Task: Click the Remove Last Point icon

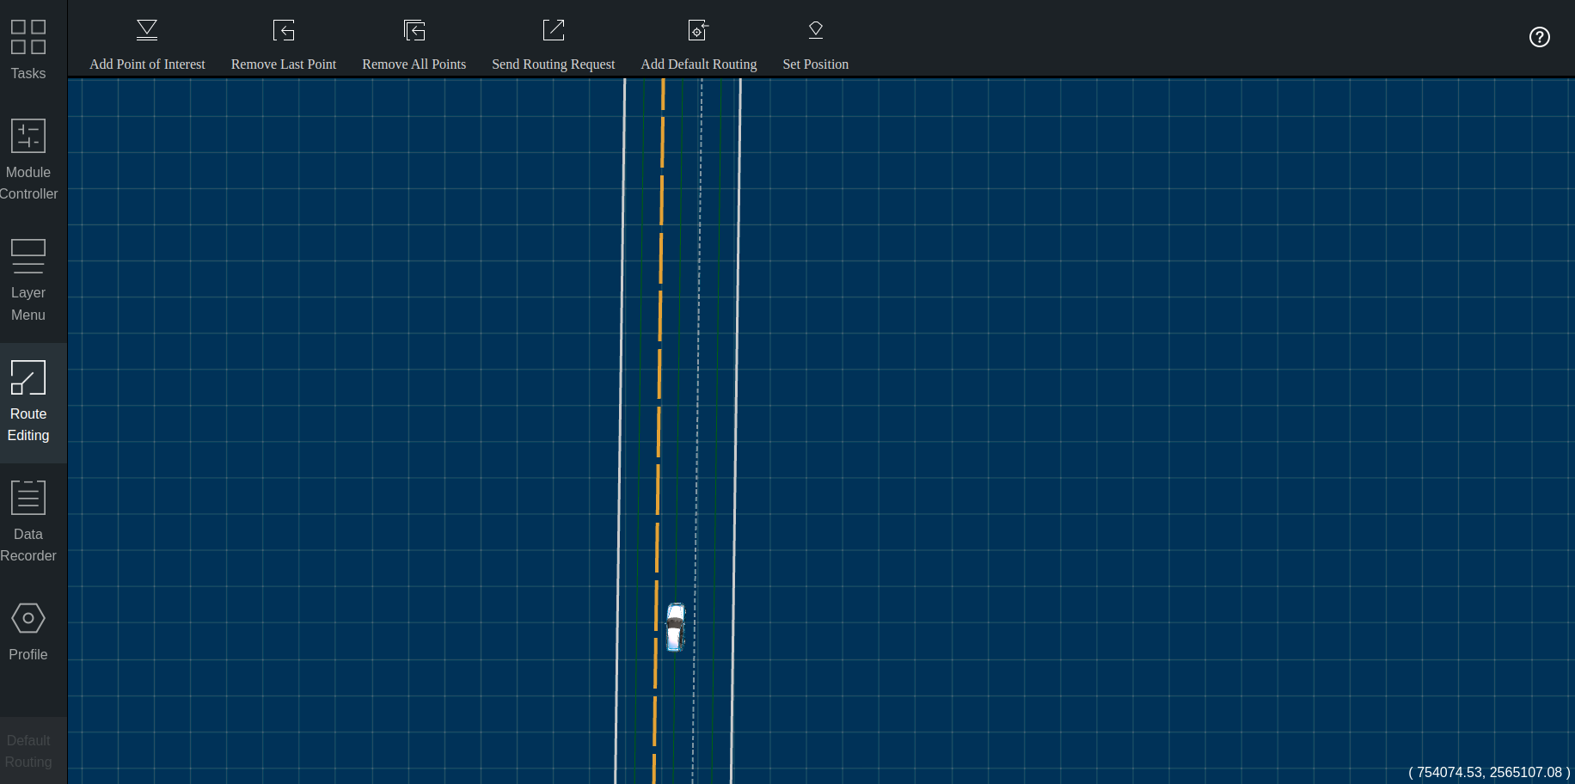Action: click(284, 31)
